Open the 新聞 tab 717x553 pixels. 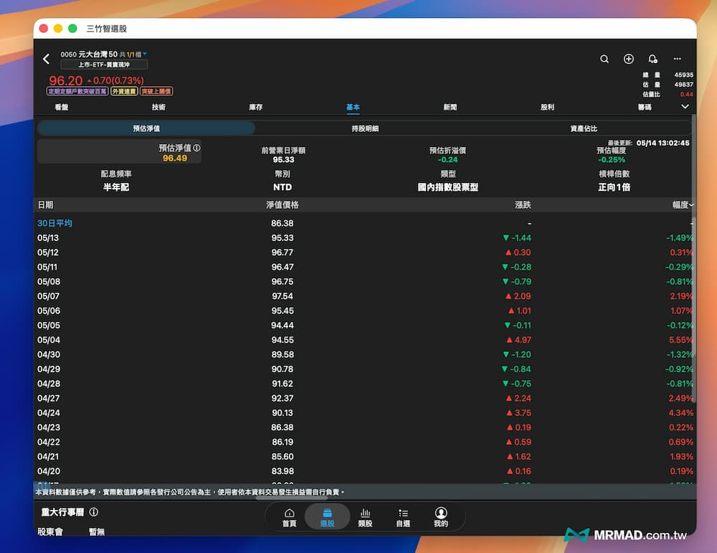pos(450,107)
